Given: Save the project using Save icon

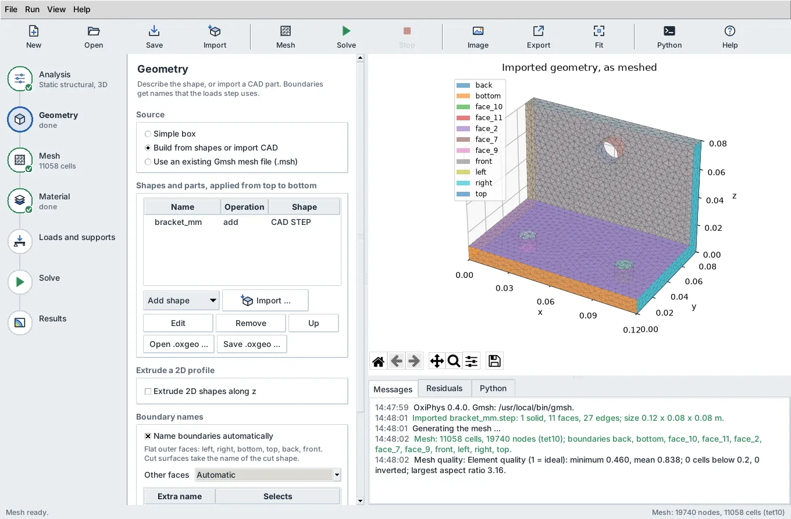Looking at the screenshot, I should click(x=154, y=31).
